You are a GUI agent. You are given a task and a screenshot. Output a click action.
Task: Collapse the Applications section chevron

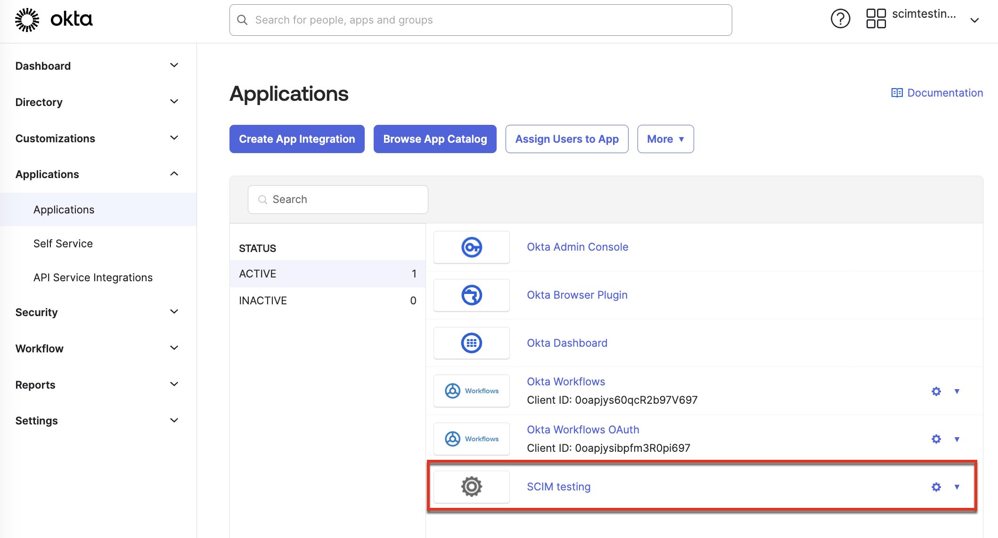coord(174,173)
